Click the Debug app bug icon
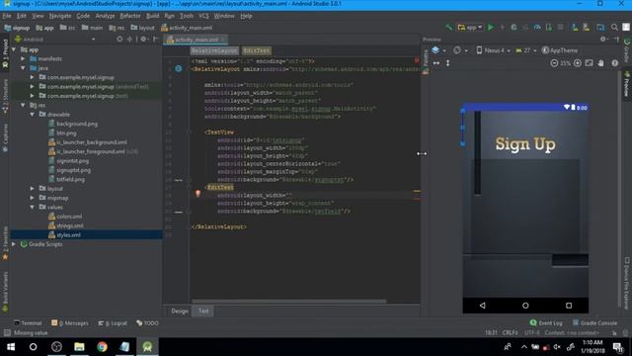This screenshot has width=632, height=356. click(513, 27)
